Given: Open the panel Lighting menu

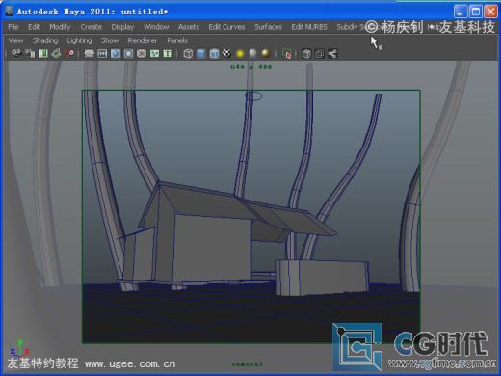Looking at the screenshot, I should coord(79,40).
